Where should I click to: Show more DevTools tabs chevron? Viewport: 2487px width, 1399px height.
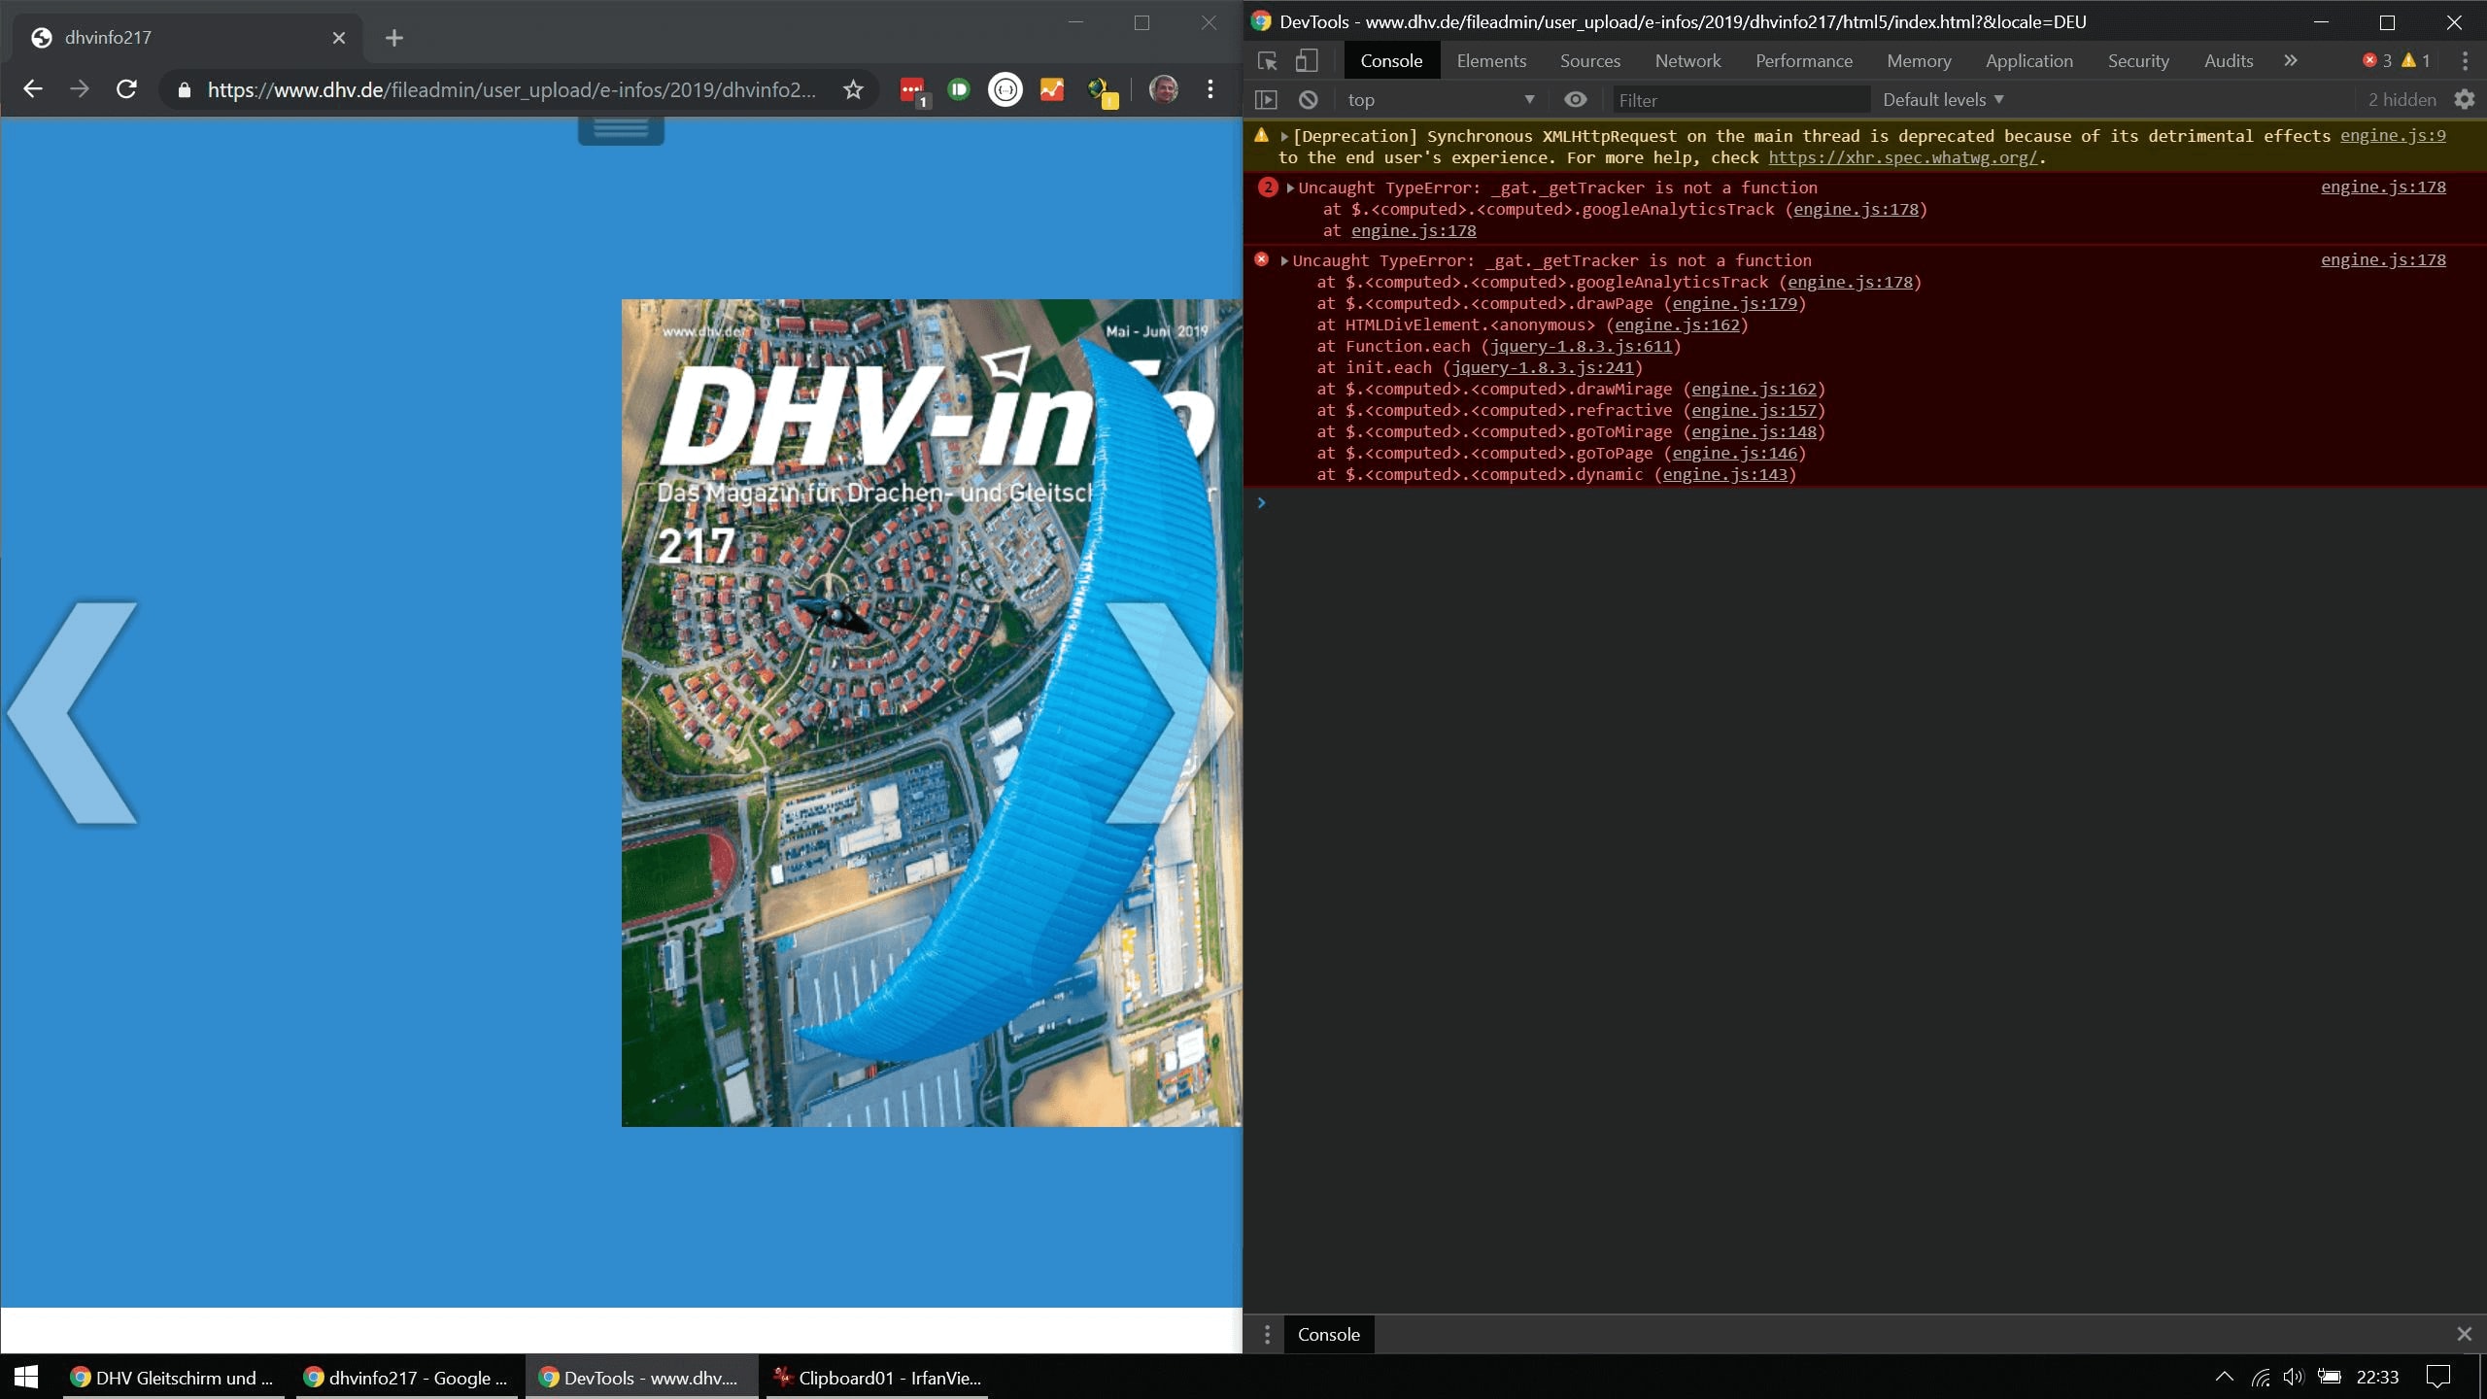coord(2291,61)
